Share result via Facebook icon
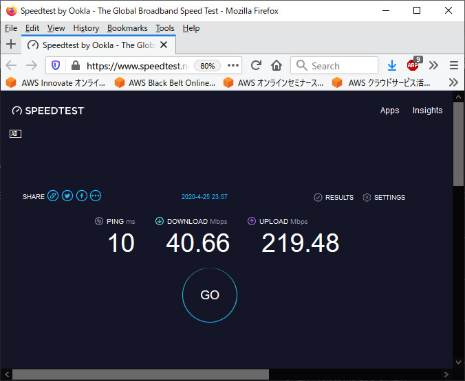Viewport: 465px width, 381px height. coord(81,196)
